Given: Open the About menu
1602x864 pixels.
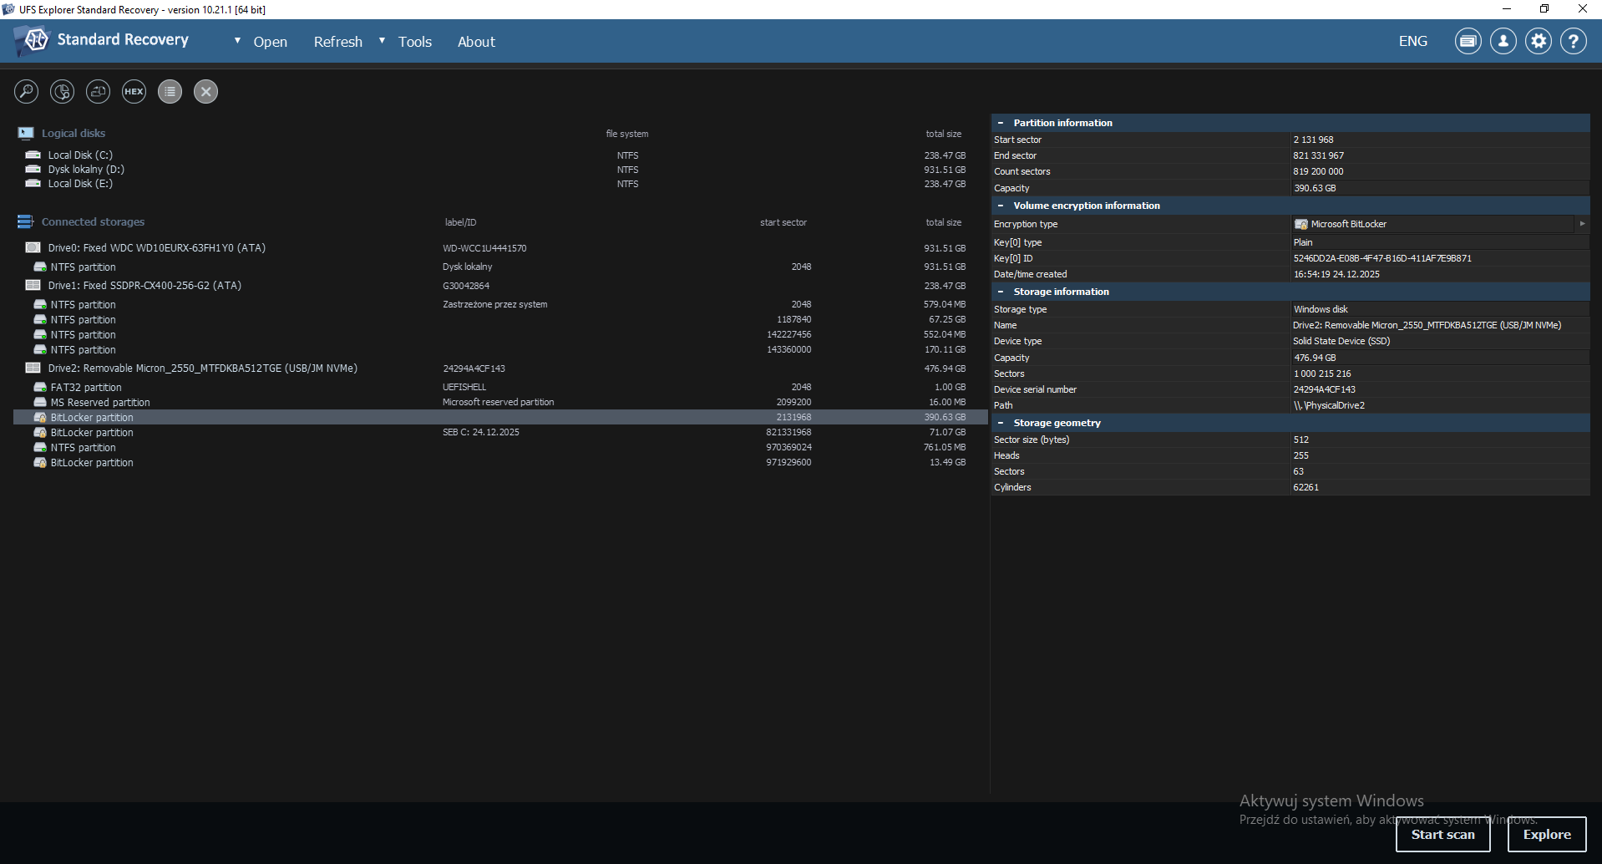Looking at the screenshot, I should coord(476,42).
